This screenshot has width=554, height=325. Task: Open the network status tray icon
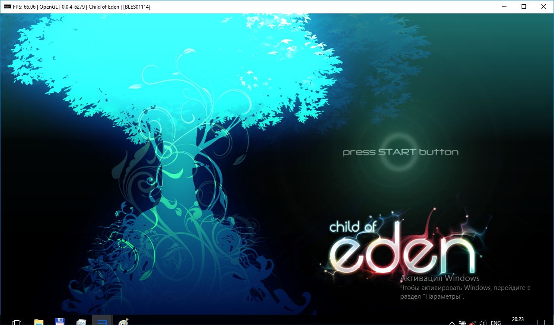473,322
